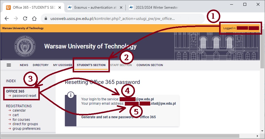The image size is (265, 139).
Task: Open the password reset sidebar link
Action: [x=24, y=96]
